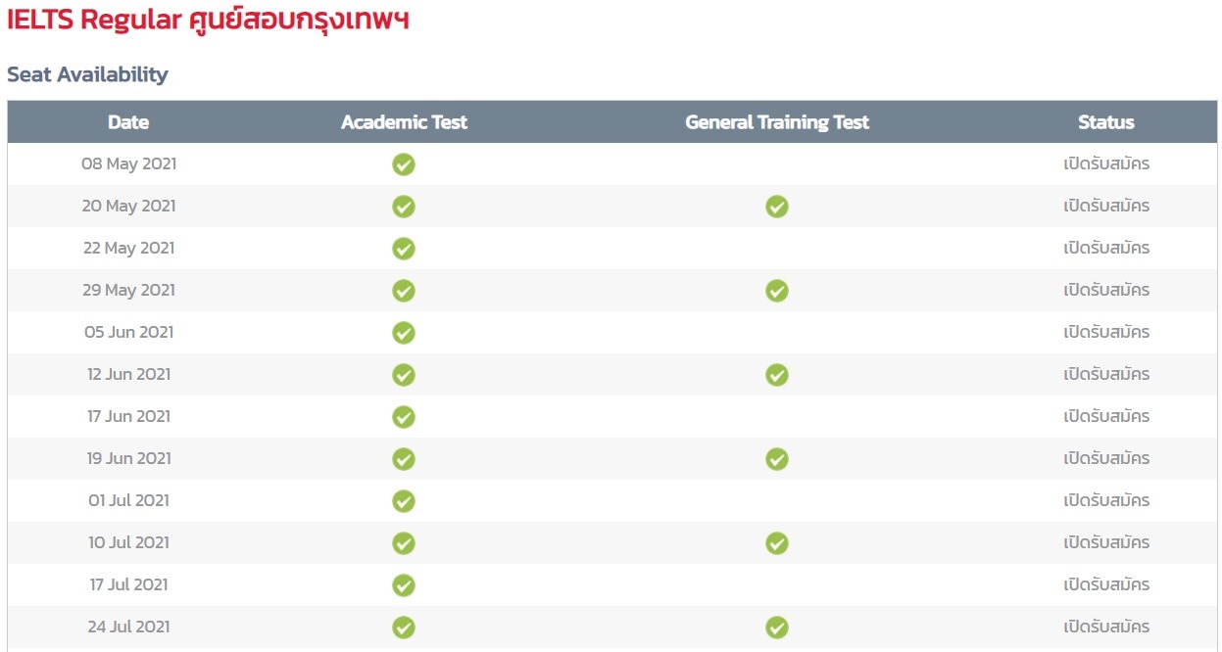This screenshot has width=1222, height=652.
Task: Click Academic Test checkmark for 08 May 2021
Action: [404, 164]
